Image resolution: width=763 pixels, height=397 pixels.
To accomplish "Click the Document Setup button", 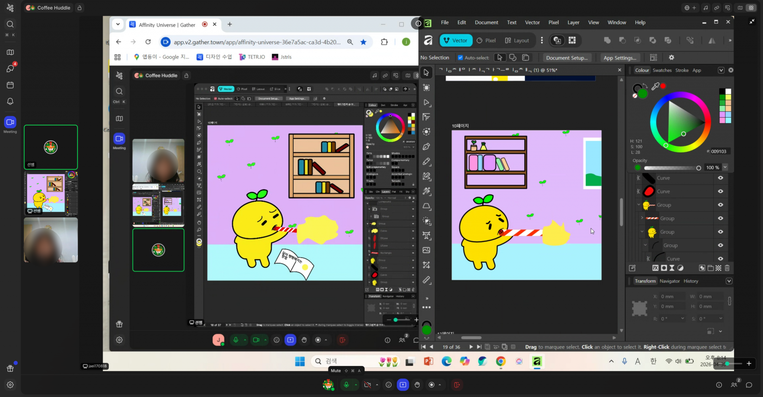I will (x=567, y=58).
